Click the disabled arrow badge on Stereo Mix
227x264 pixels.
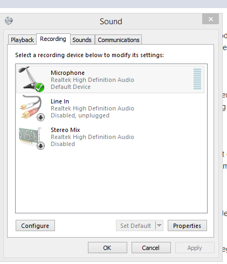(x=41, y=145)
